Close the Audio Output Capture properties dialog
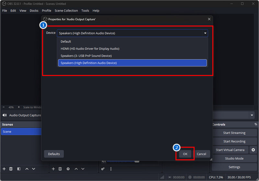 209,19
